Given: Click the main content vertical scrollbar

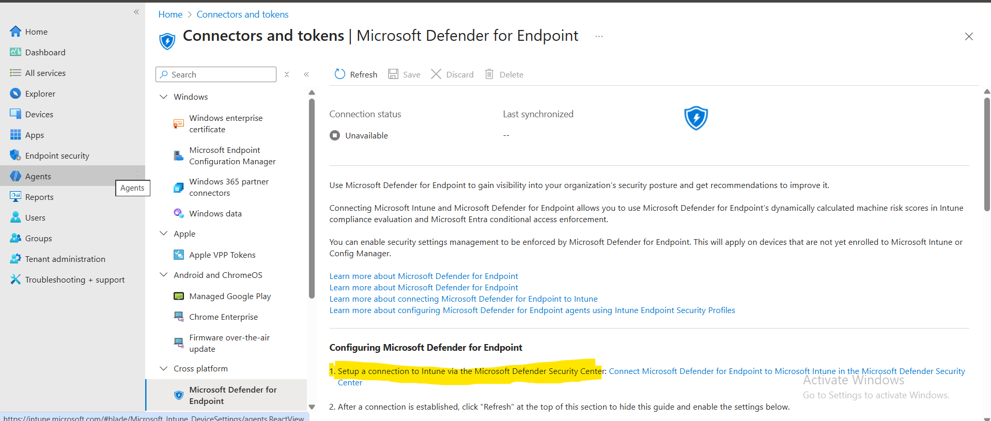Looking at the screenshot, I should 987,154.
